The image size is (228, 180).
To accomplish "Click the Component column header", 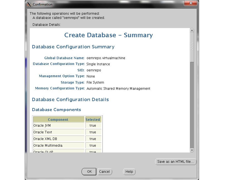I will pos(58,119).
